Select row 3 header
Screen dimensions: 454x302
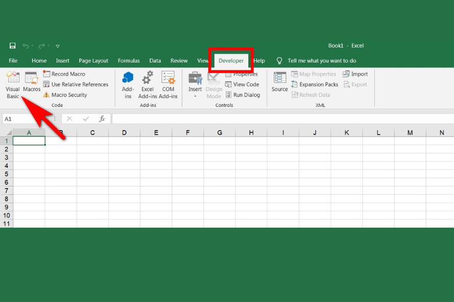6,157
